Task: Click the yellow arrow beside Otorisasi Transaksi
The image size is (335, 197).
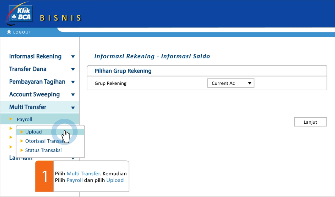Action: click(x=22, y=141)
